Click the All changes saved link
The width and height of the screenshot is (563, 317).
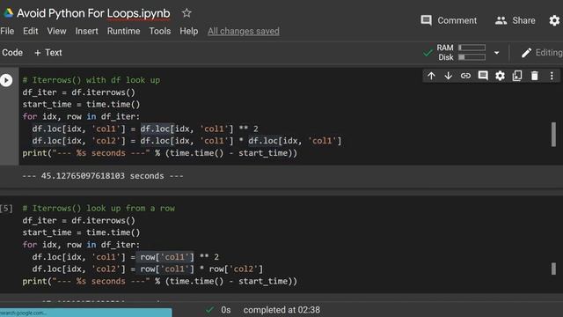point(244,32)
